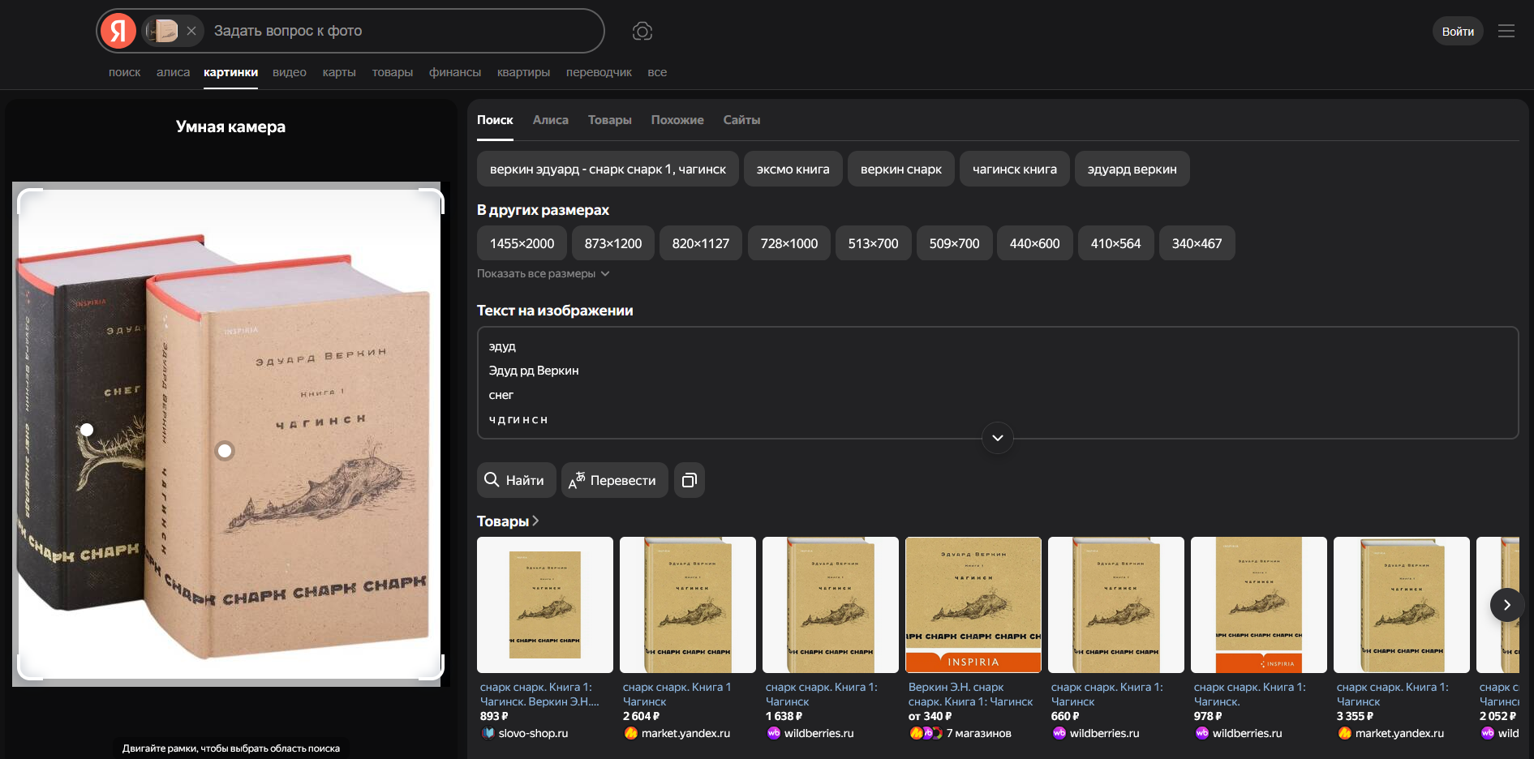Switch to the Алиса results tab
This screenshot has height=759, width=1534.
point(551,120)
